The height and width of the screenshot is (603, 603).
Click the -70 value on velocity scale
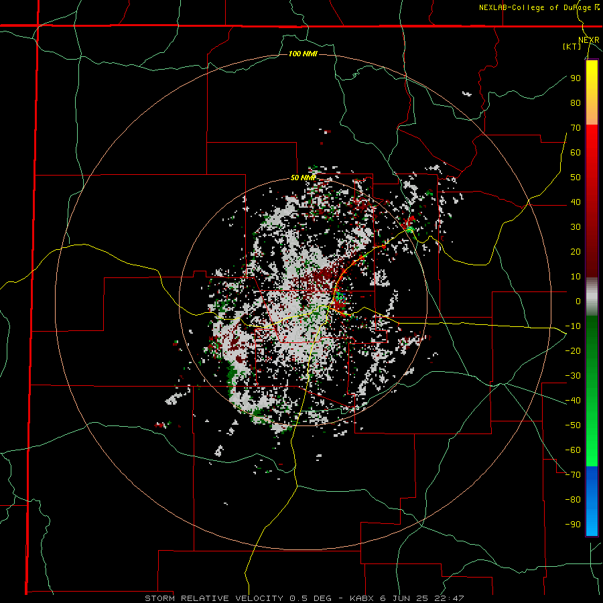[573, 475]
